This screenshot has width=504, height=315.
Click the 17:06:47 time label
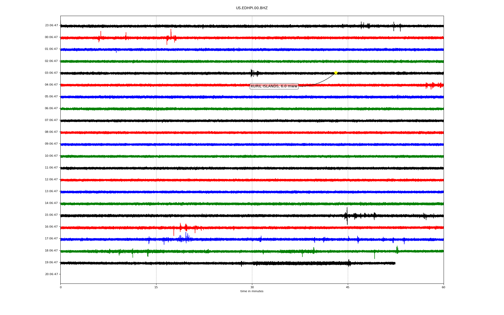(x=51, y=239)
